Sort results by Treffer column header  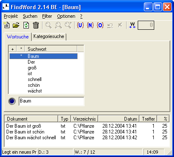click(x=148, y=119)
